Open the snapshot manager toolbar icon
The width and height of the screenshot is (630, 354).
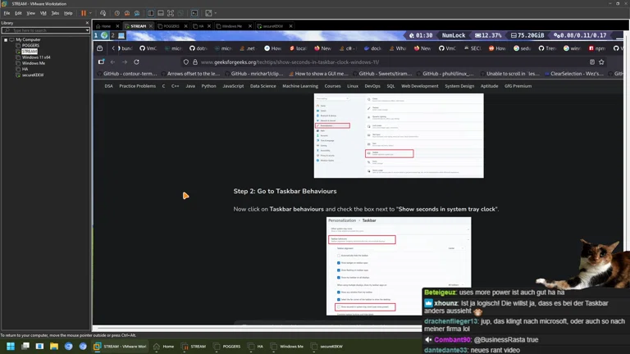click(x=137, y=13)
